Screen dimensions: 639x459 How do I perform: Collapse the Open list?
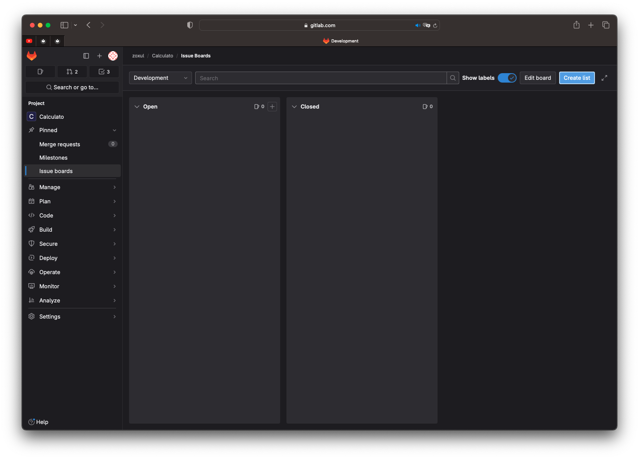(137, 107)
